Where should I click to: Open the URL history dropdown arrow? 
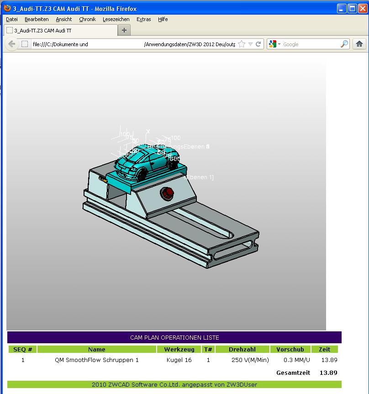pos(250,44)
